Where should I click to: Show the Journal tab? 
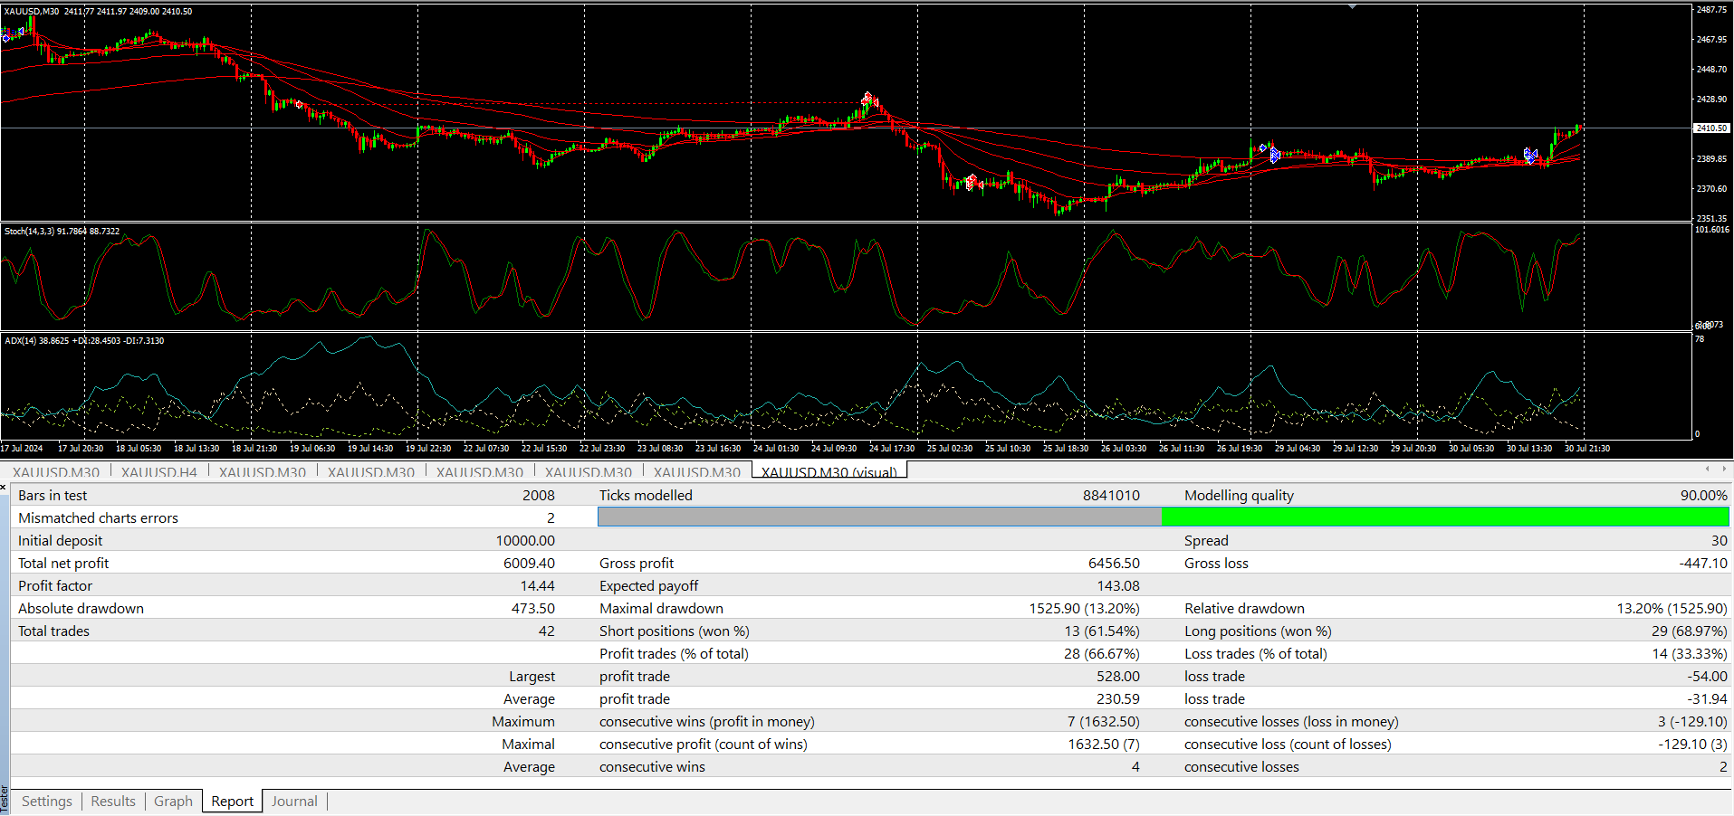(294, 802)
